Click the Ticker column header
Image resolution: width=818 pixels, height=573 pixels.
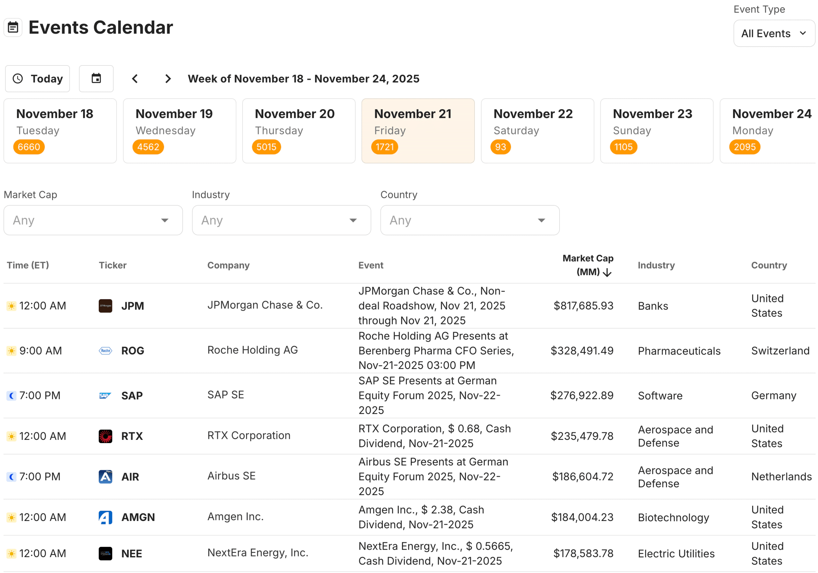tap(112, 265)
